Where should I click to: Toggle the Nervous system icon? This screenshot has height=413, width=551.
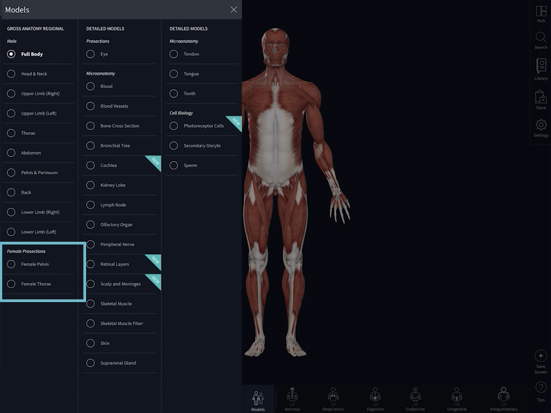(292, 395)
